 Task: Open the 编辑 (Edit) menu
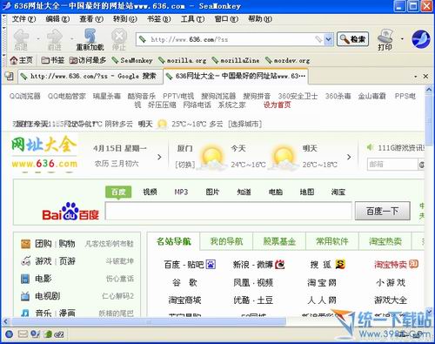point(57,19)
